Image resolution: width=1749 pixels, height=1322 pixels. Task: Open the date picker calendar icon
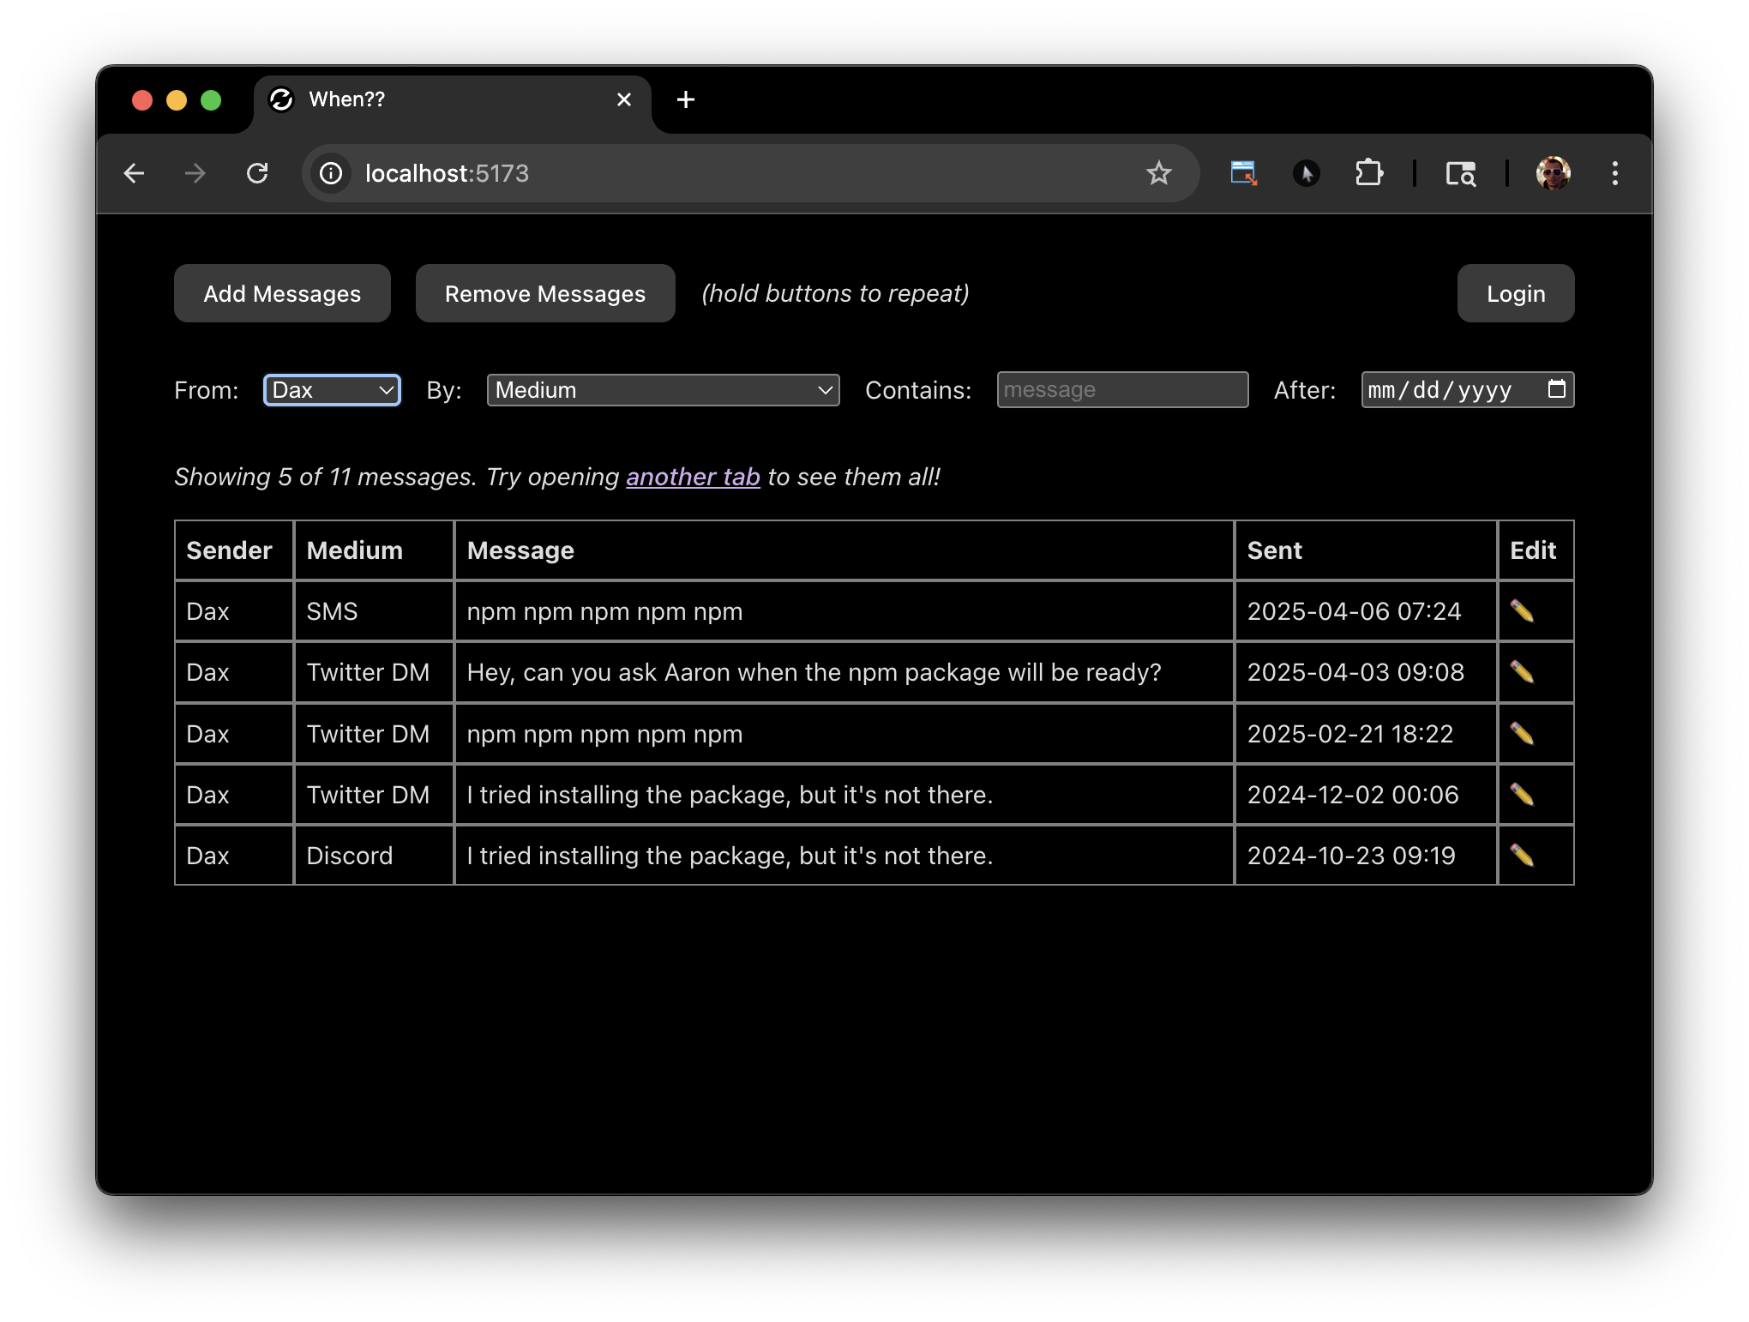(1556, 389)
